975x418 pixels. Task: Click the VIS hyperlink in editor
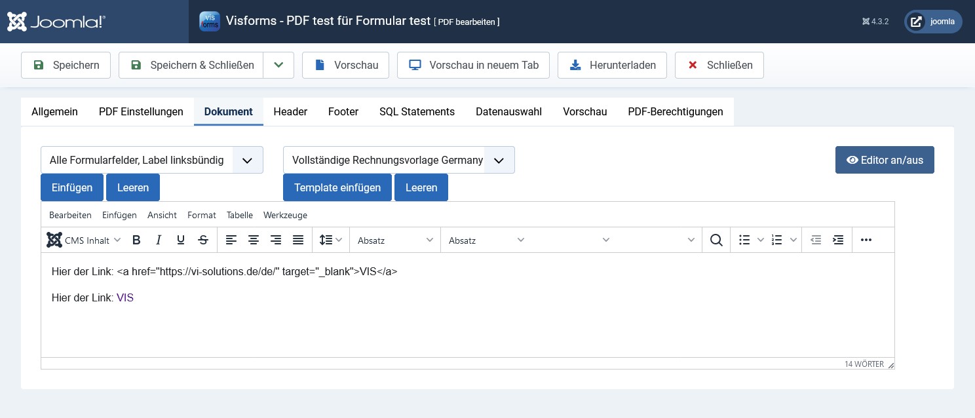(125, 297)
